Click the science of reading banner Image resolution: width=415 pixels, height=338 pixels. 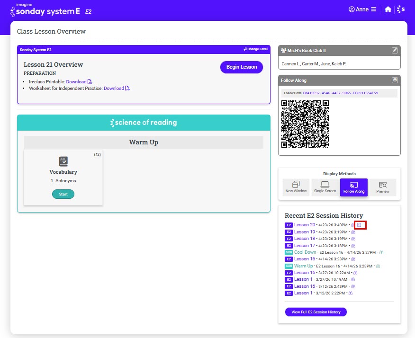(x=144, y=123)
